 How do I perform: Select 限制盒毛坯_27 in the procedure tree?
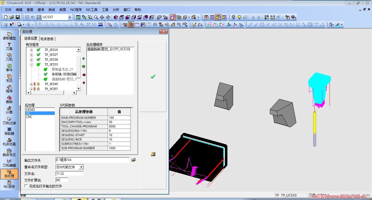point(62,69)
